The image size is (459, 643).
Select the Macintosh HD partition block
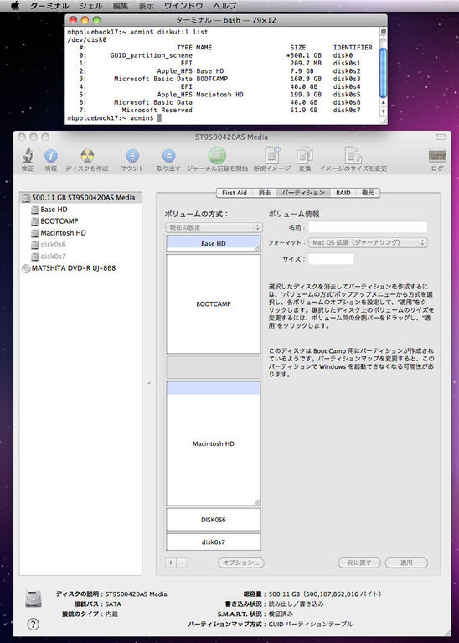click(214, 443)
